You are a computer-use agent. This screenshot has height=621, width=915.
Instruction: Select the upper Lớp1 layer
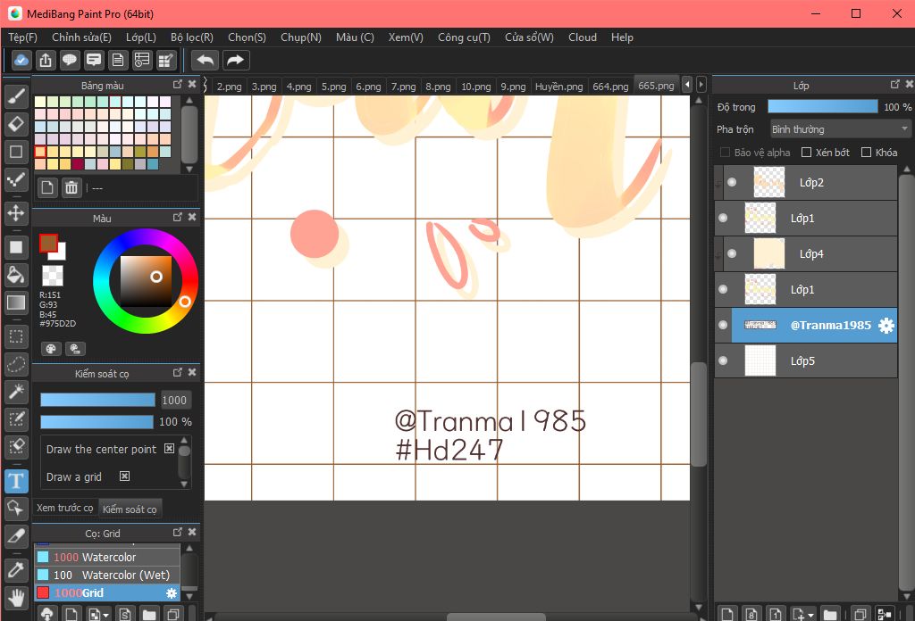806,218
